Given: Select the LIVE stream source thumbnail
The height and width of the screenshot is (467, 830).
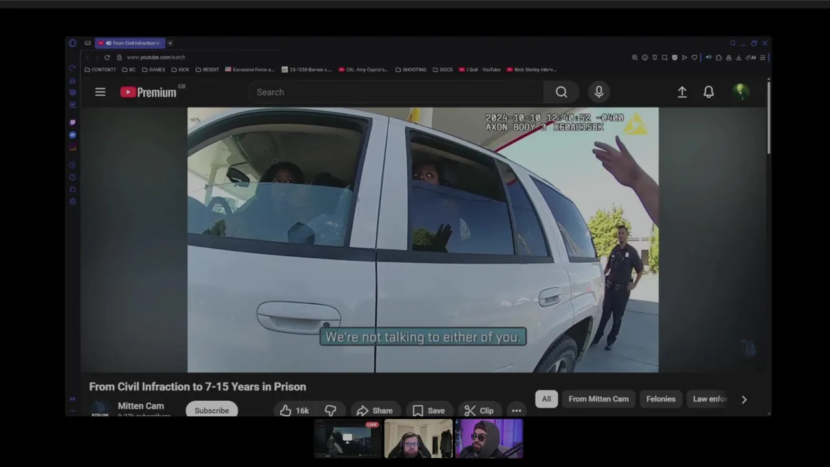Looking at the screenshot, I should tap(348, 438).
